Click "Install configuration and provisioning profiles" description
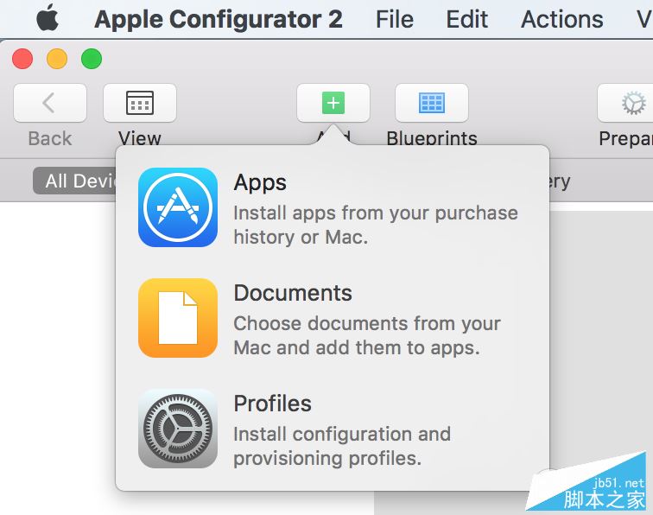 point(342,446)
